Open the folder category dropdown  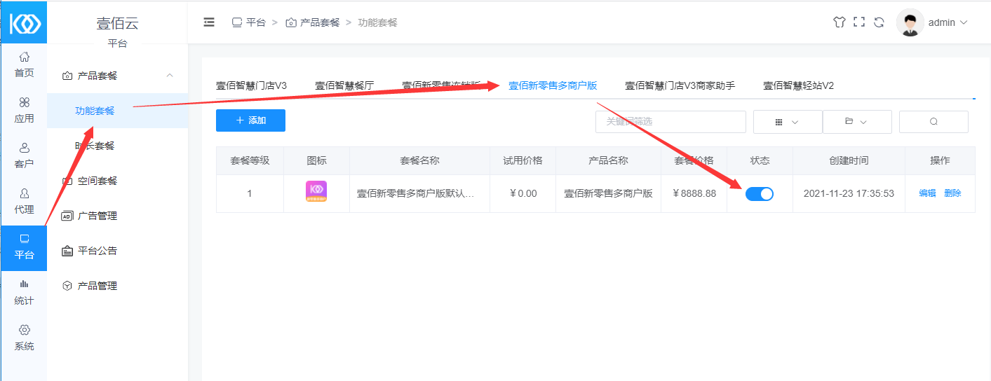coord(857,121)
